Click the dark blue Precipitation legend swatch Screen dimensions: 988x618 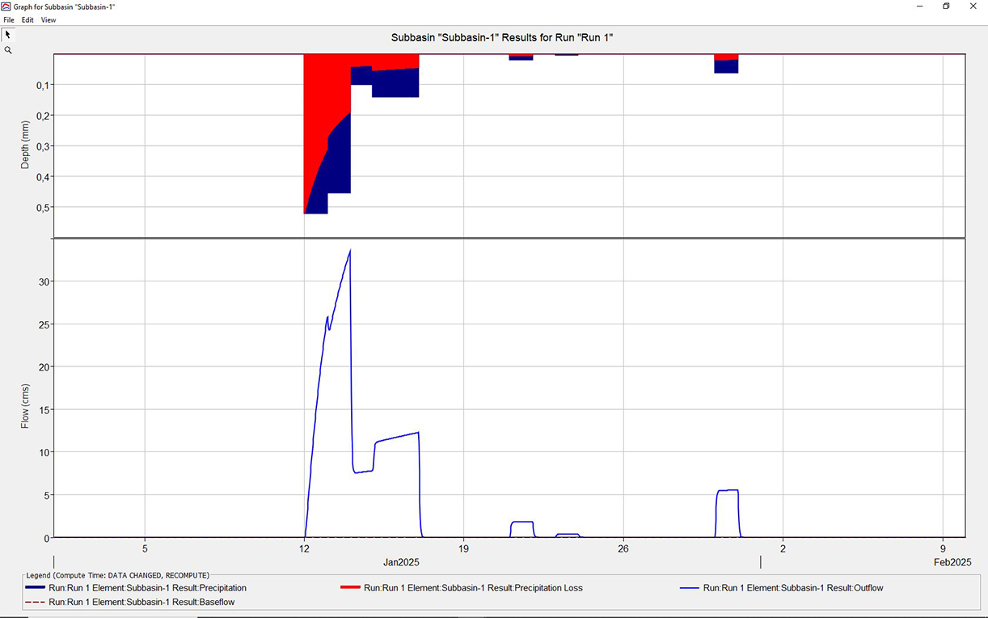point(35,588)
